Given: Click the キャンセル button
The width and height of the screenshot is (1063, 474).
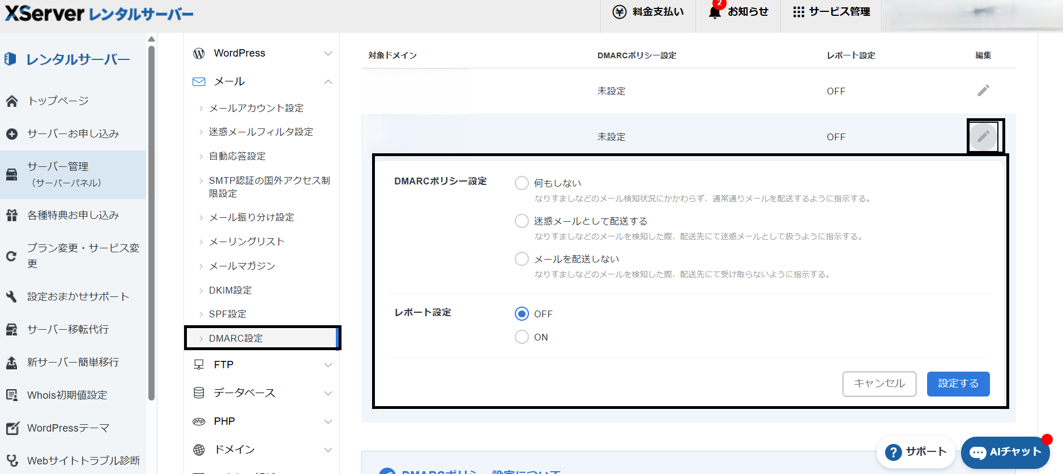Looking at the screenshot, I should click(879, 383).
